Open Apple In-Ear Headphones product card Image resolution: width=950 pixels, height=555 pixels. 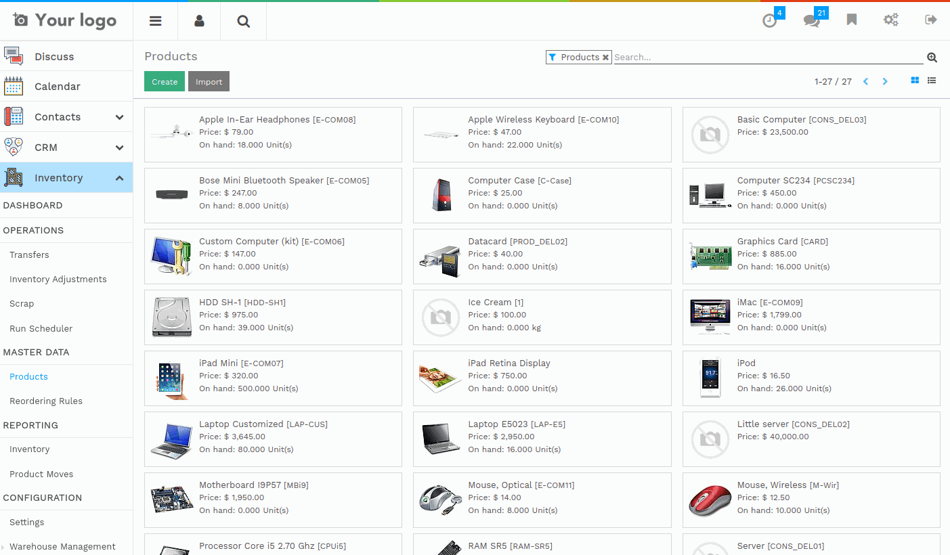[x=273, y=135]
